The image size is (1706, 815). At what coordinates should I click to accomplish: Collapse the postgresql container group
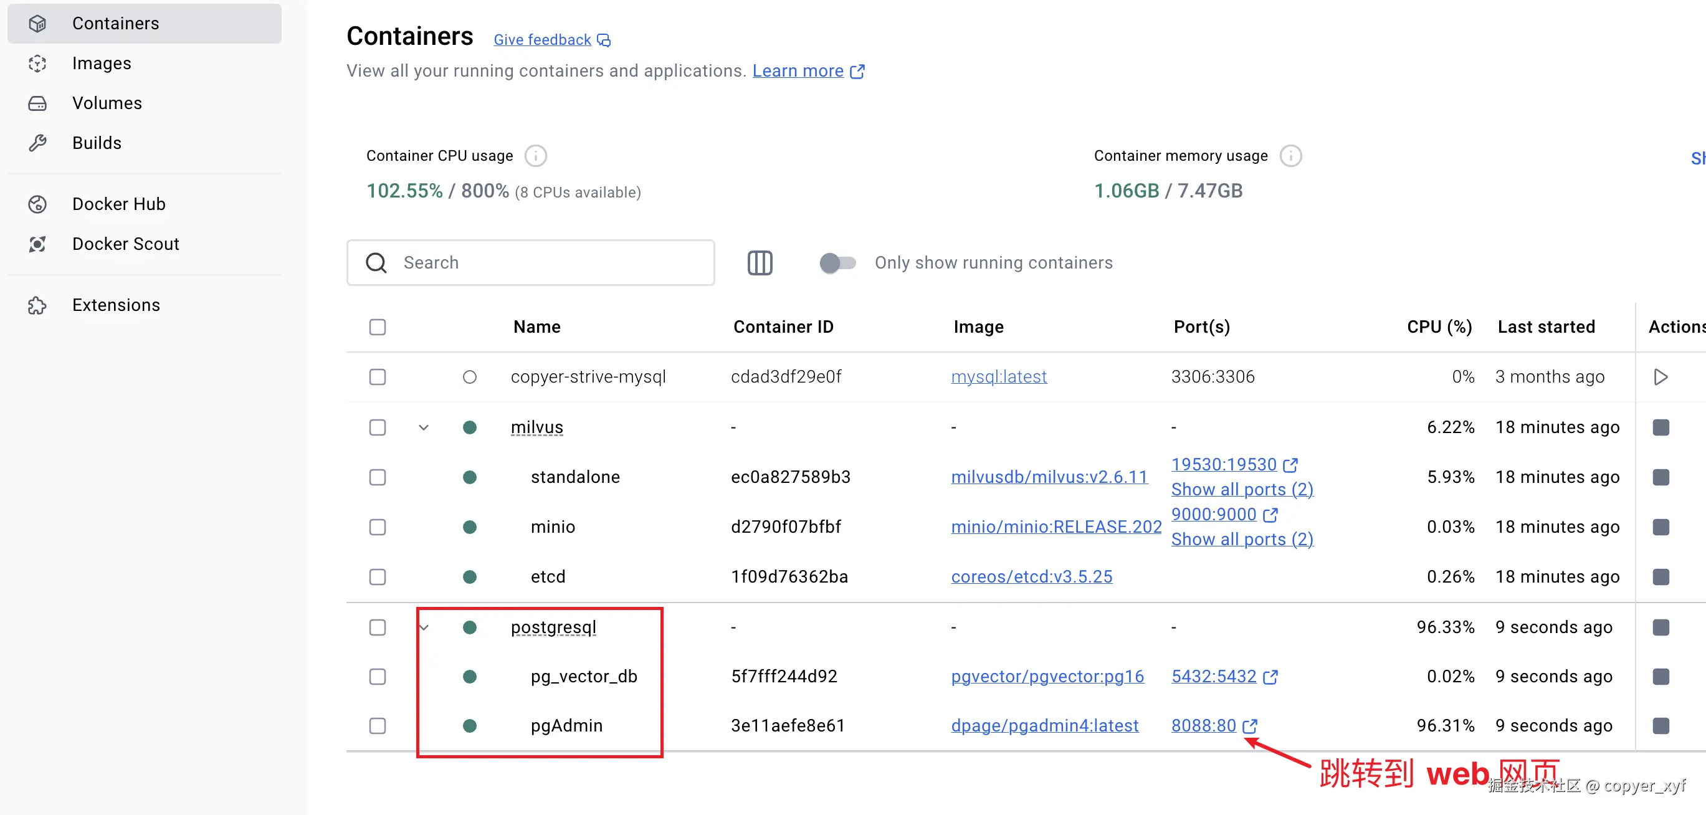tap(424, 627)
